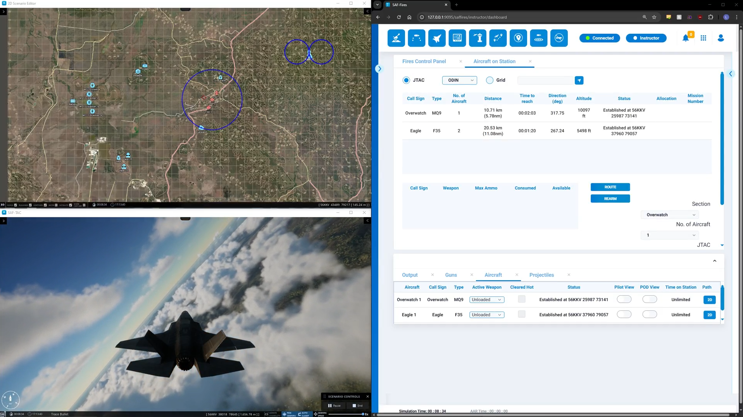The width and height of the screenshot is (743, 417).
Task: Click the artillery cannon toolbar icon
Action: click(x=396, y=38)
